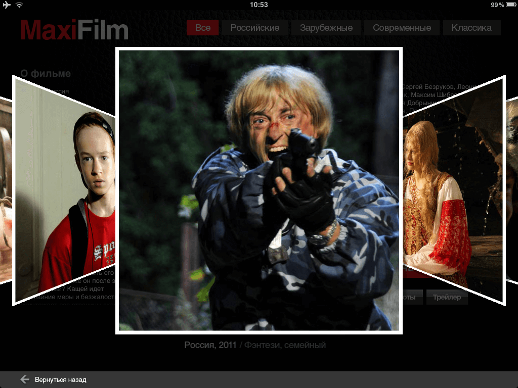Tap the MaxiFilm logo

pyautogui.click(x=74, y=30)
